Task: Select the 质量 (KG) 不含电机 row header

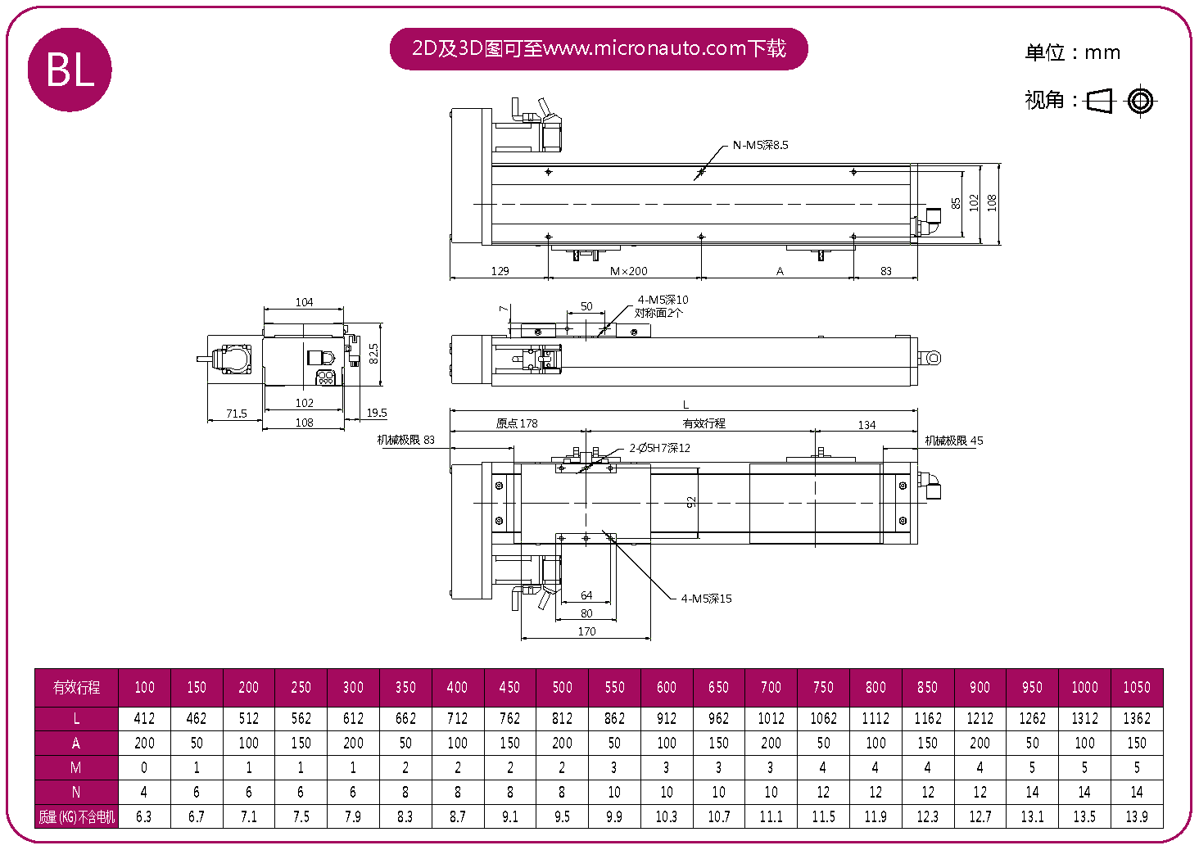Action: pos(76,816)
